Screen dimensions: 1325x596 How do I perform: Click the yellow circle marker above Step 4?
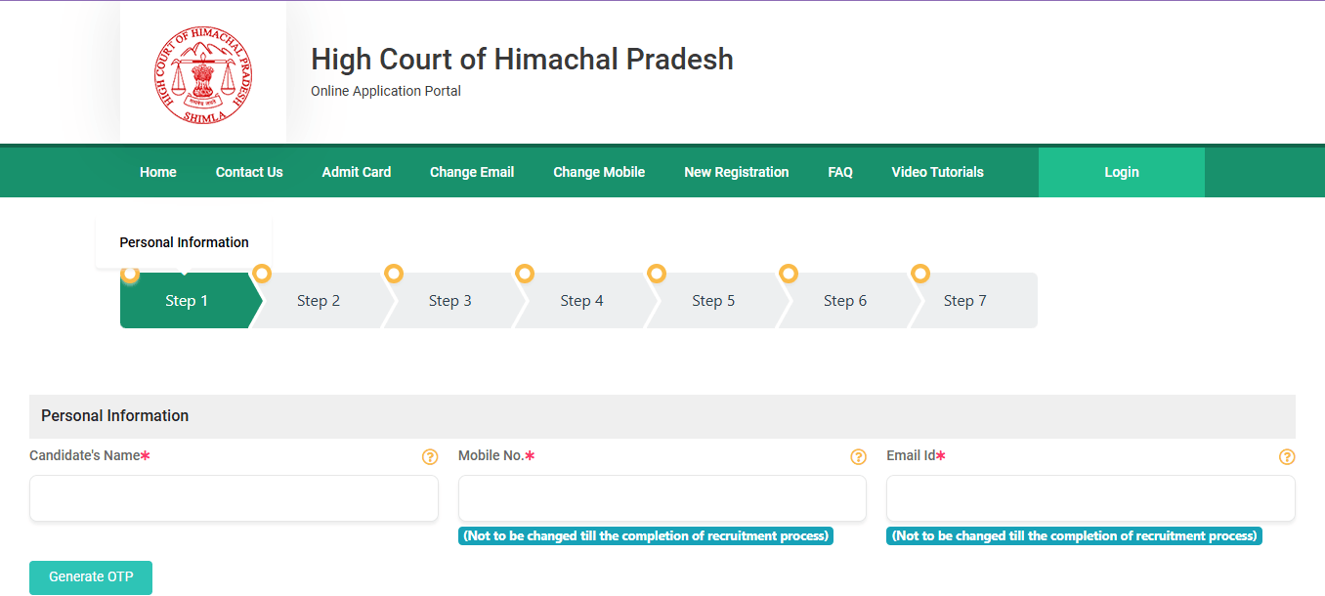click(x=525, y=274)
